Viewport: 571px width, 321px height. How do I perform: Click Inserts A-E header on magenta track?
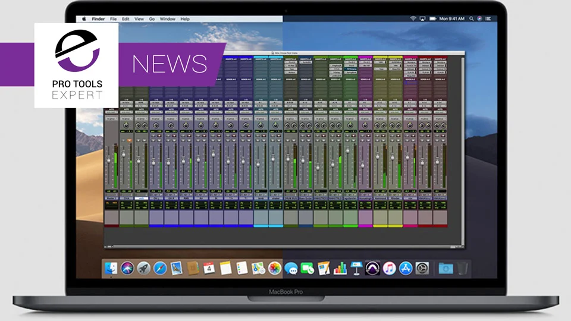coord(365,59)
